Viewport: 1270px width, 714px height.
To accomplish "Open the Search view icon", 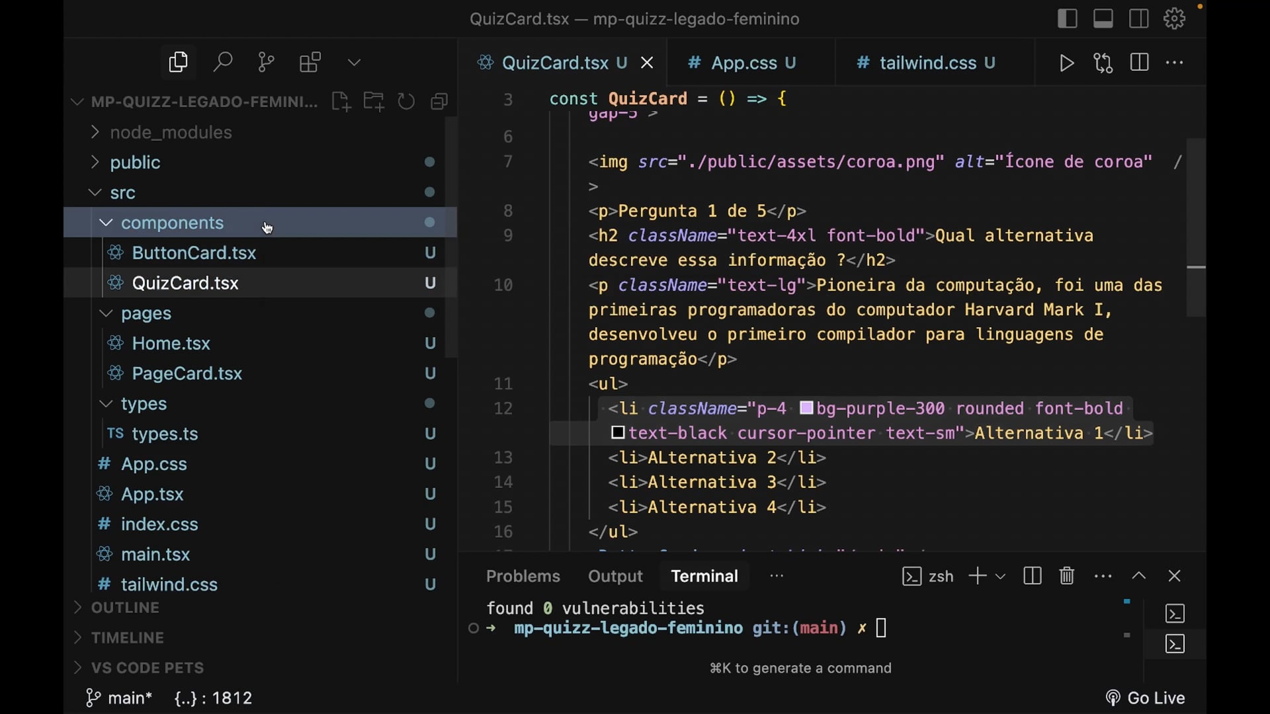I will 222,63.
